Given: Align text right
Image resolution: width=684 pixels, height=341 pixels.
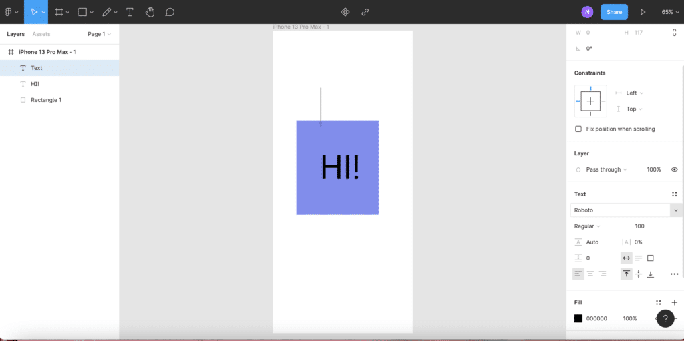Looking at the screenshot, I should [603, 274].
